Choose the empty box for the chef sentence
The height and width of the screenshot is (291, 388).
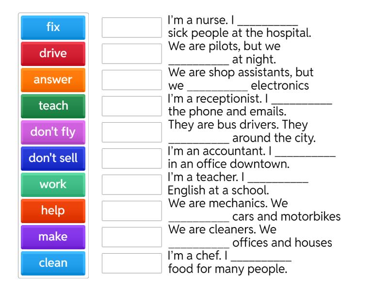pyautogui.click(x=131, y=263)
